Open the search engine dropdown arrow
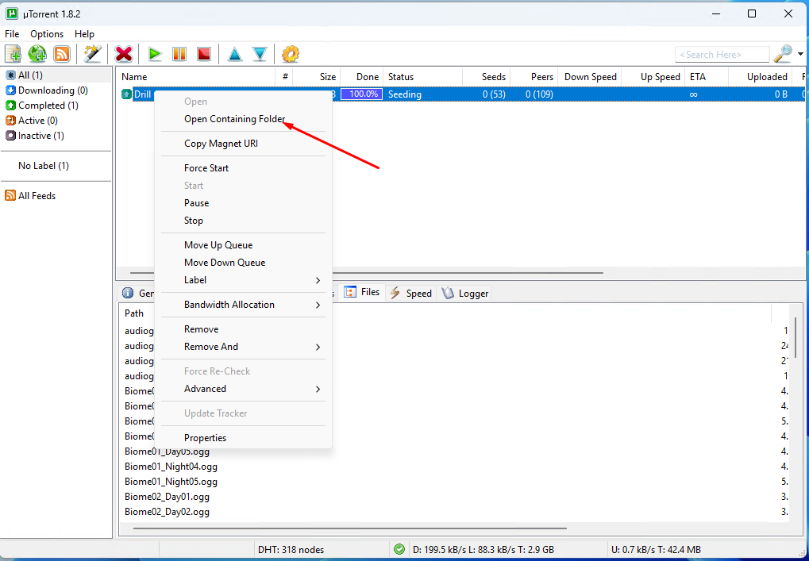This screenshot has width=809, height=561. 800,54
